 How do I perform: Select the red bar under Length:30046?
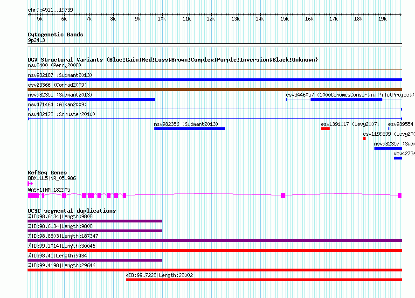pyautogui.click(x=214, y=250)
